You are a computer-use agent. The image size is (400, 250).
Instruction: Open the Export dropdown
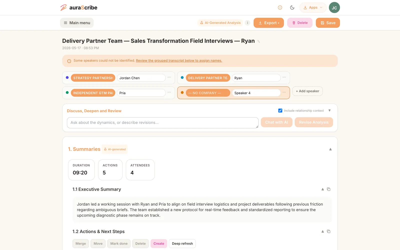click(268, 23)
